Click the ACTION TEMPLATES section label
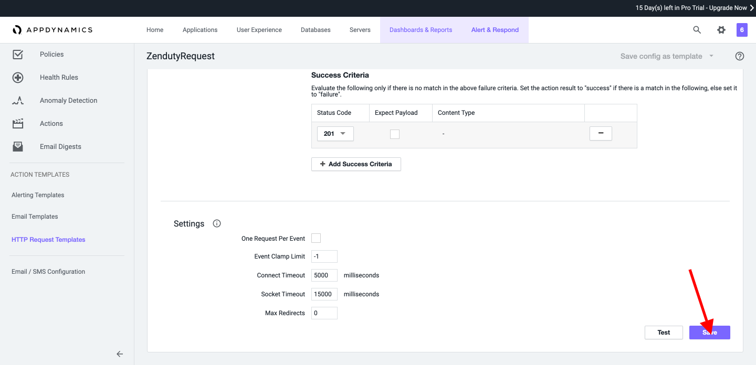756x365 pixels. (x=40, y=175)
